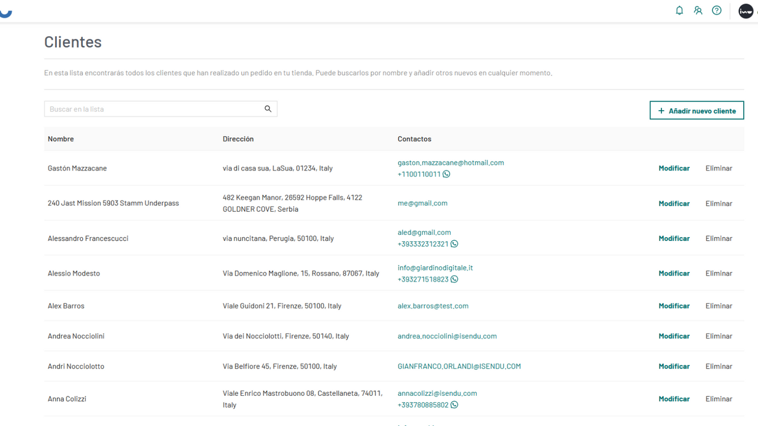Select name 'Alex Barros'
758x426 pixels.
pos(66,306)
